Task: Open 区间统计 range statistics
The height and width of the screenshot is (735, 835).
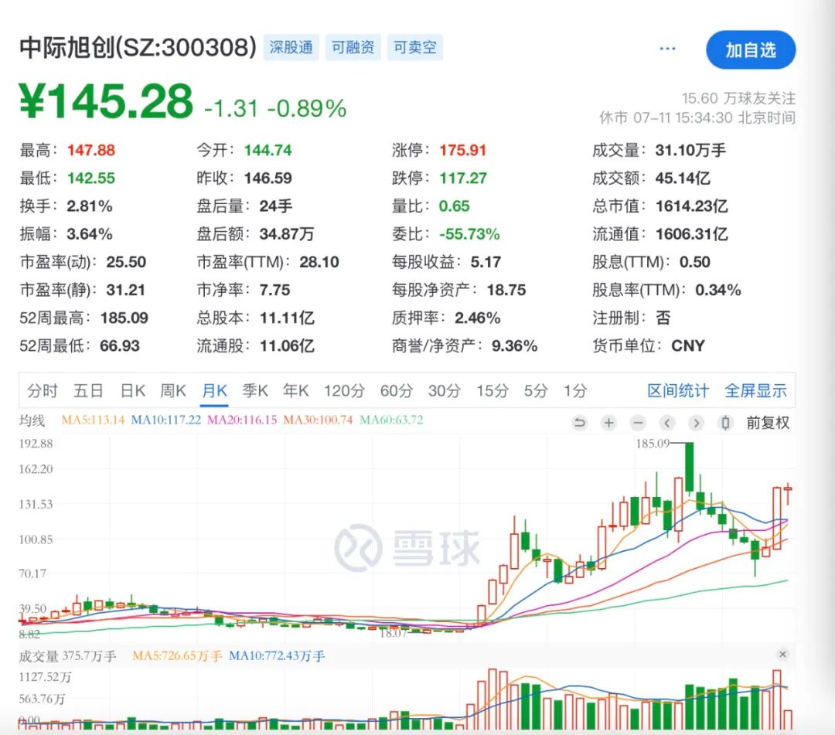Action: (678, 390)
